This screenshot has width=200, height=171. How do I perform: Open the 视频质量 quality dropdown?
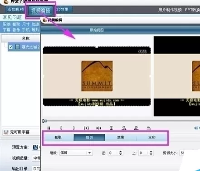tap(36, 158)
